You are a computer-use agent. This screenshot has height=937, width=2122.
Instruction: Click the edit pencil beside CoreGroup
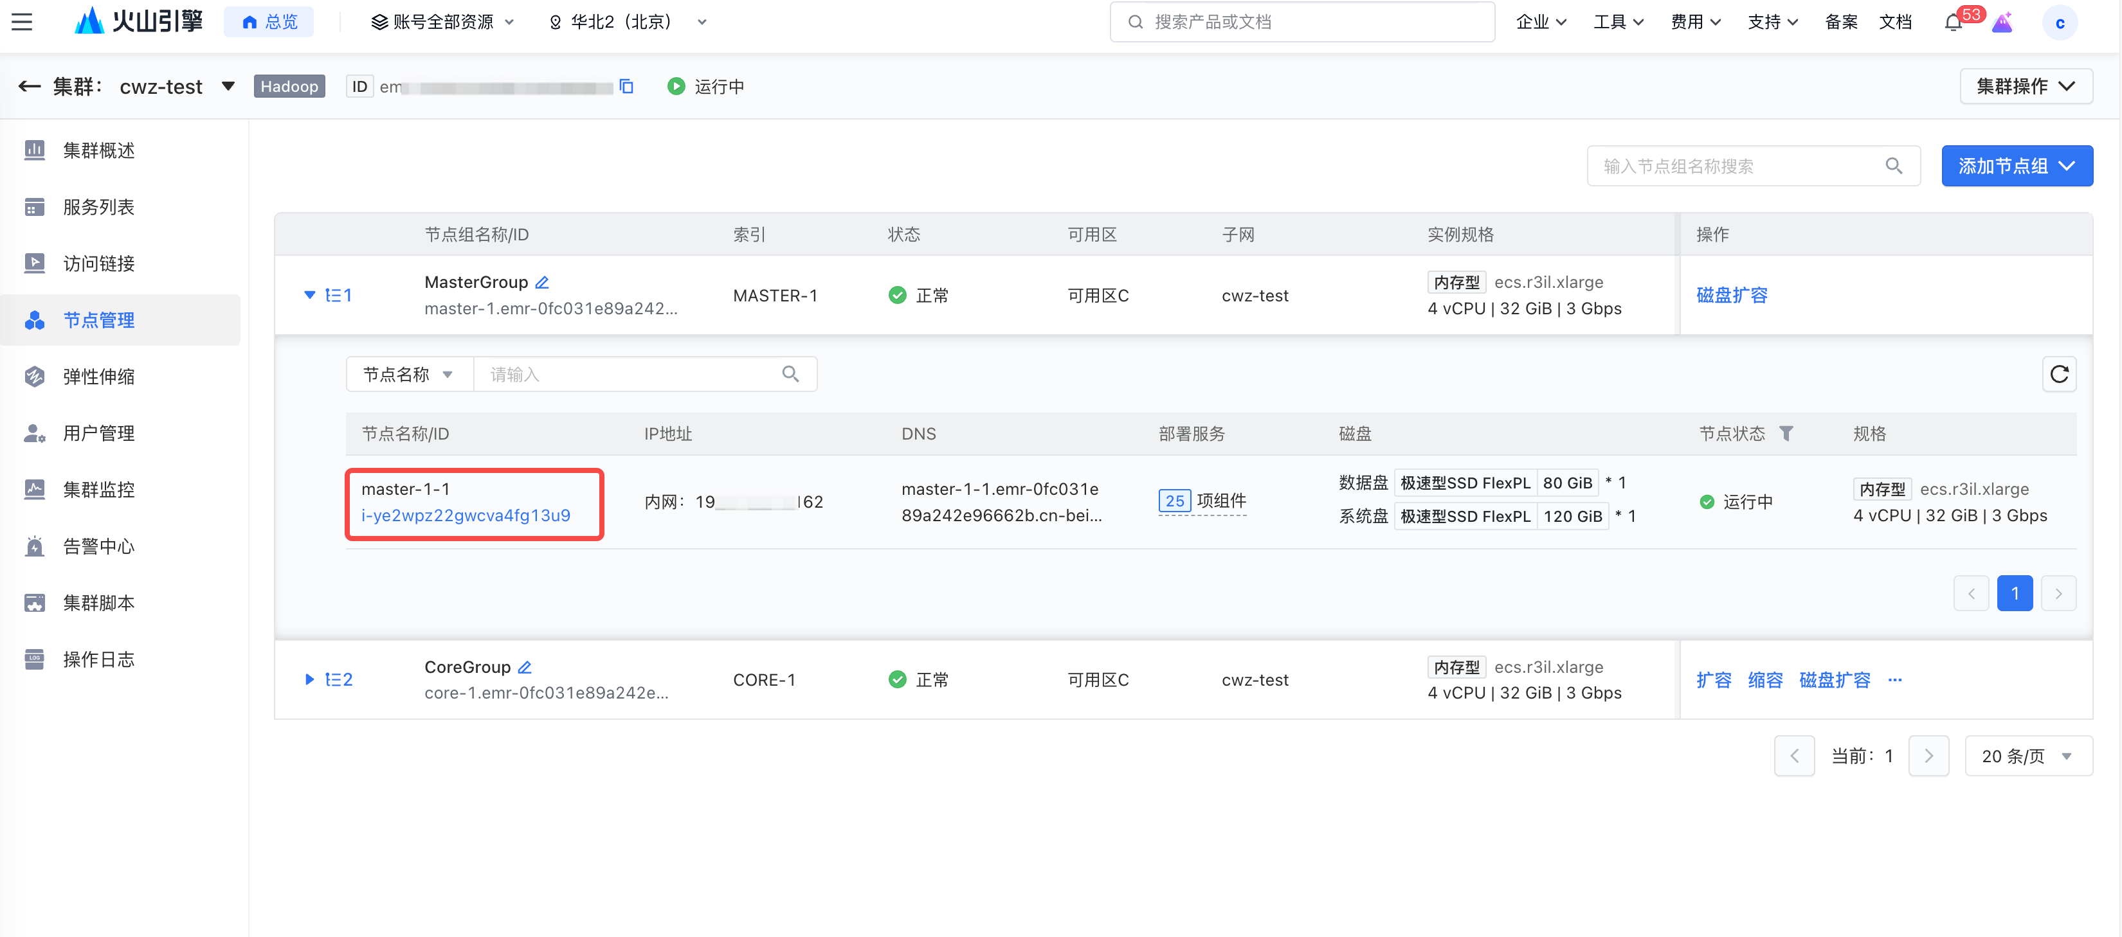(525, 667)
